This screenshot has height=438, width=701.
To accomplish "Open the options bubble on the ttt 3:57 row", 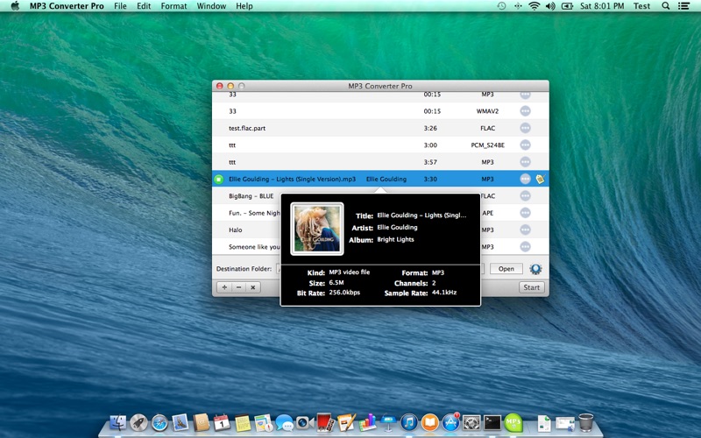I will click(525, 162).
